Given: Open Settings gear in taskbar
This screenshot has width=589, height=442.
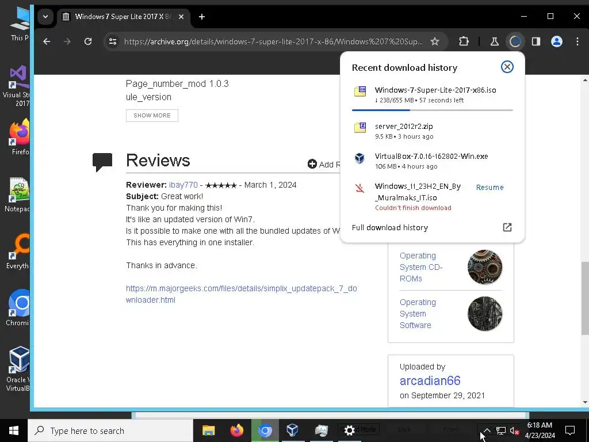Looking at the screenshot, I should point(349,430).
